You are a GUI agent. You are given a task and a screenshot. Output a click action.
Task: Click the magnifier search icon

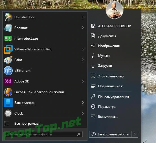[78, 135]
